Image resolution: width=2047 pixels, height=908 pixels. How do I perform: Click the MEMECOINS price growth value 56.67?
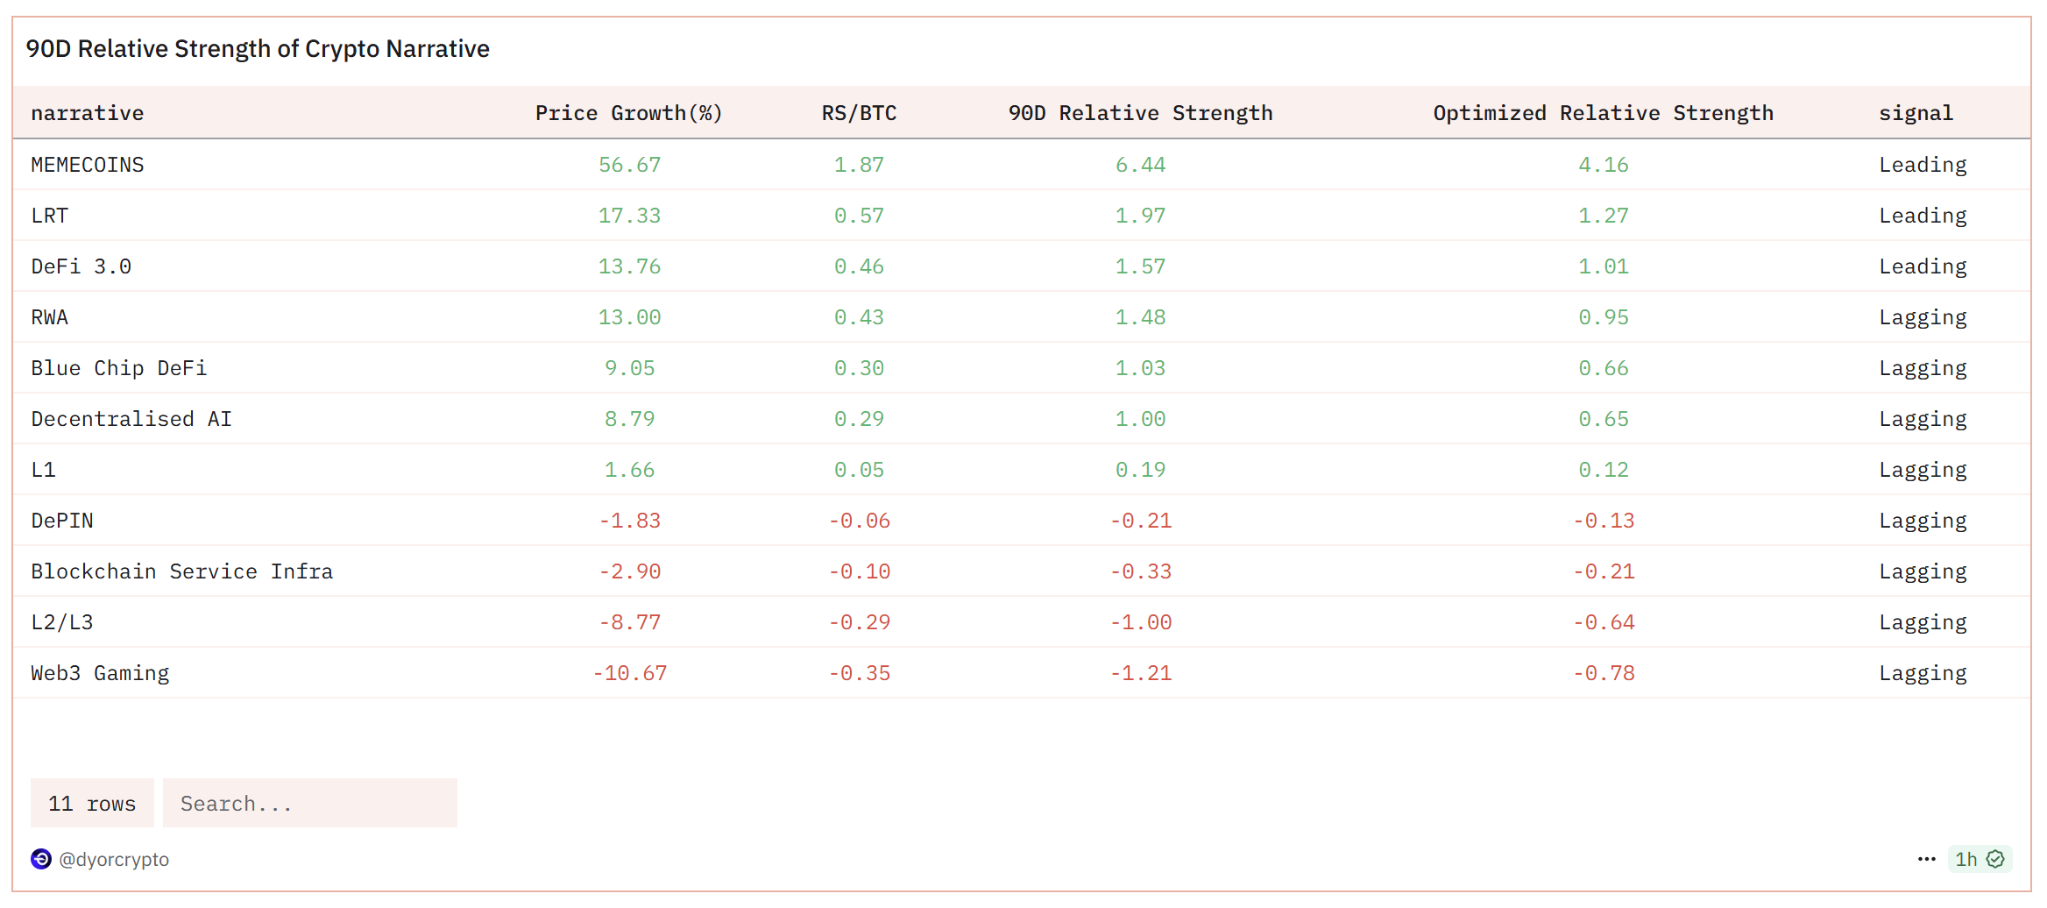click(629, 165)
